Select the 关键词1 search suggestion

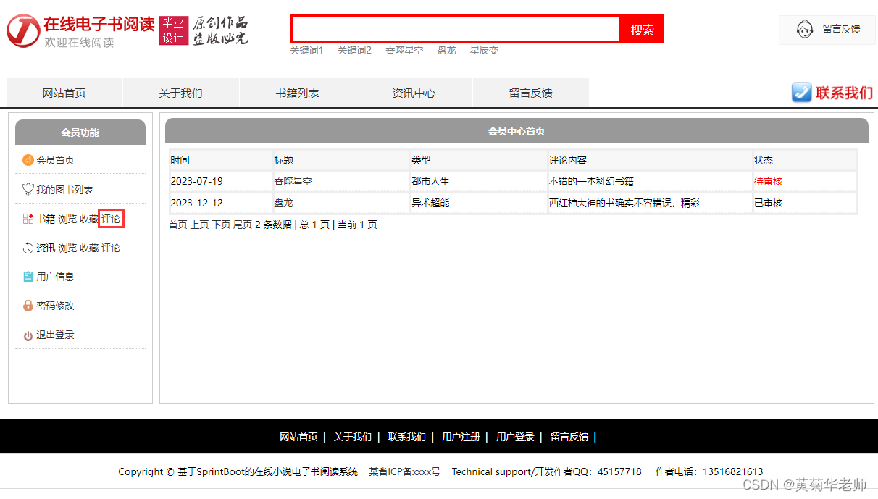pos(307,50)
